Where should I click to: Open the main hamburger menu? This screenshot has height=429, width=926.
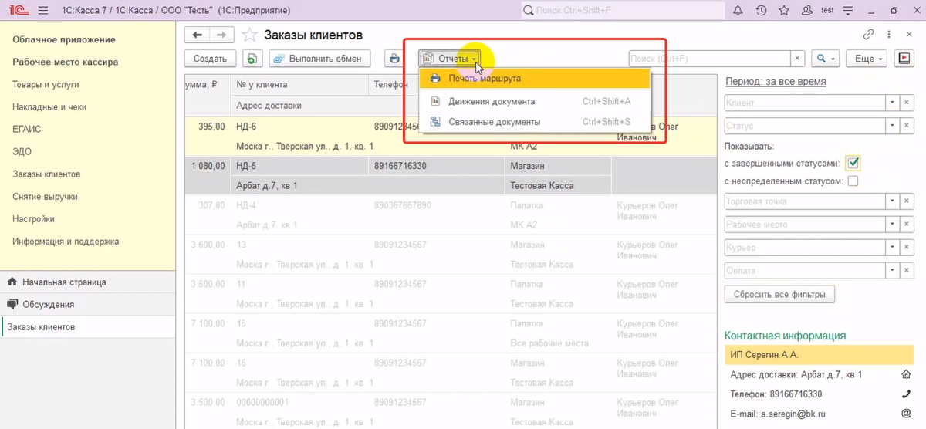click(x=42, y=11)
